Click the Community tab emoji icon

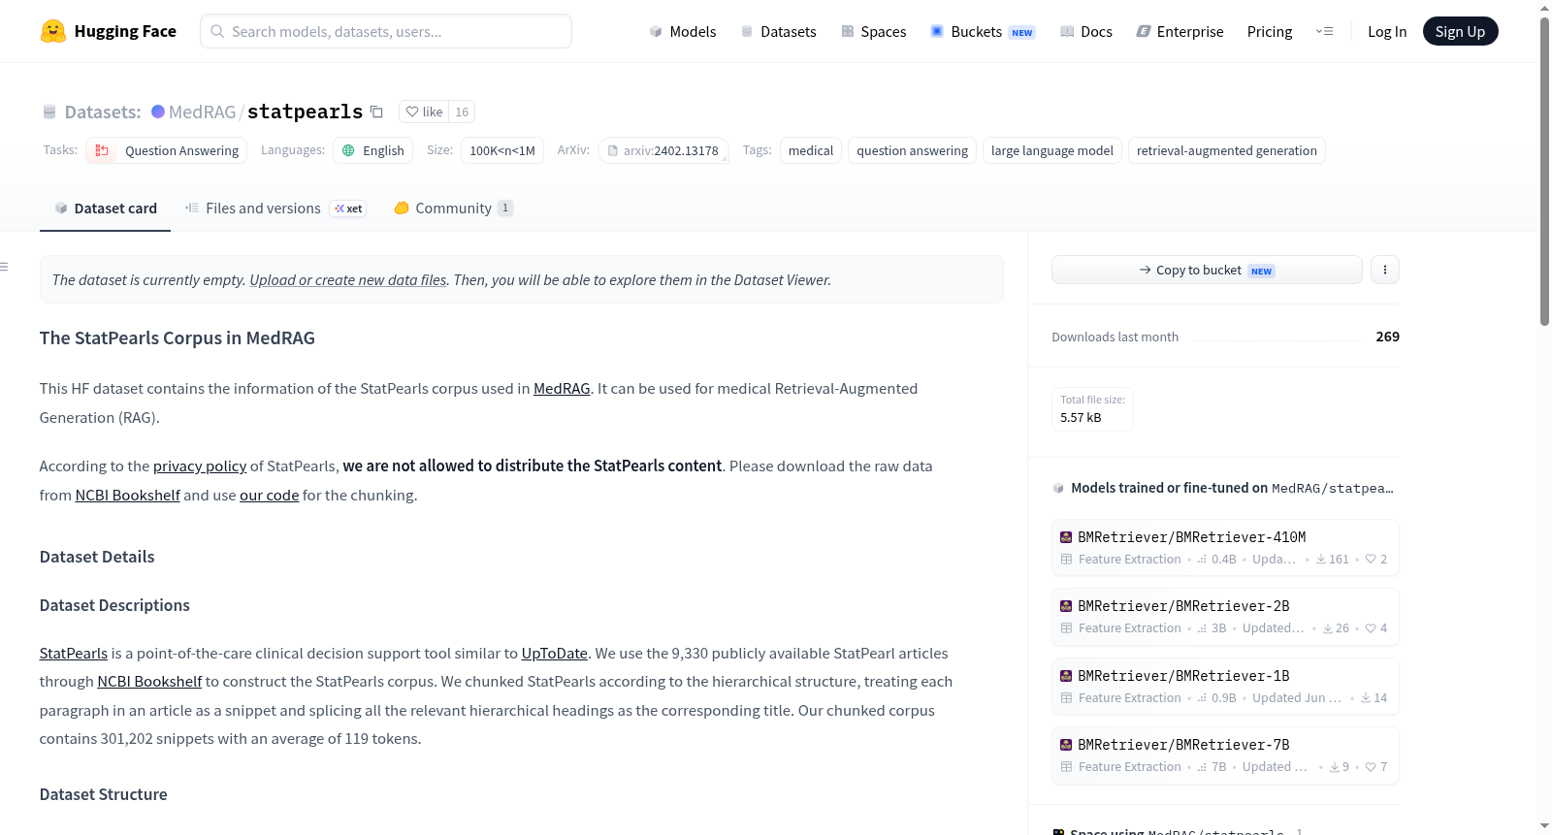click(402, 208)
